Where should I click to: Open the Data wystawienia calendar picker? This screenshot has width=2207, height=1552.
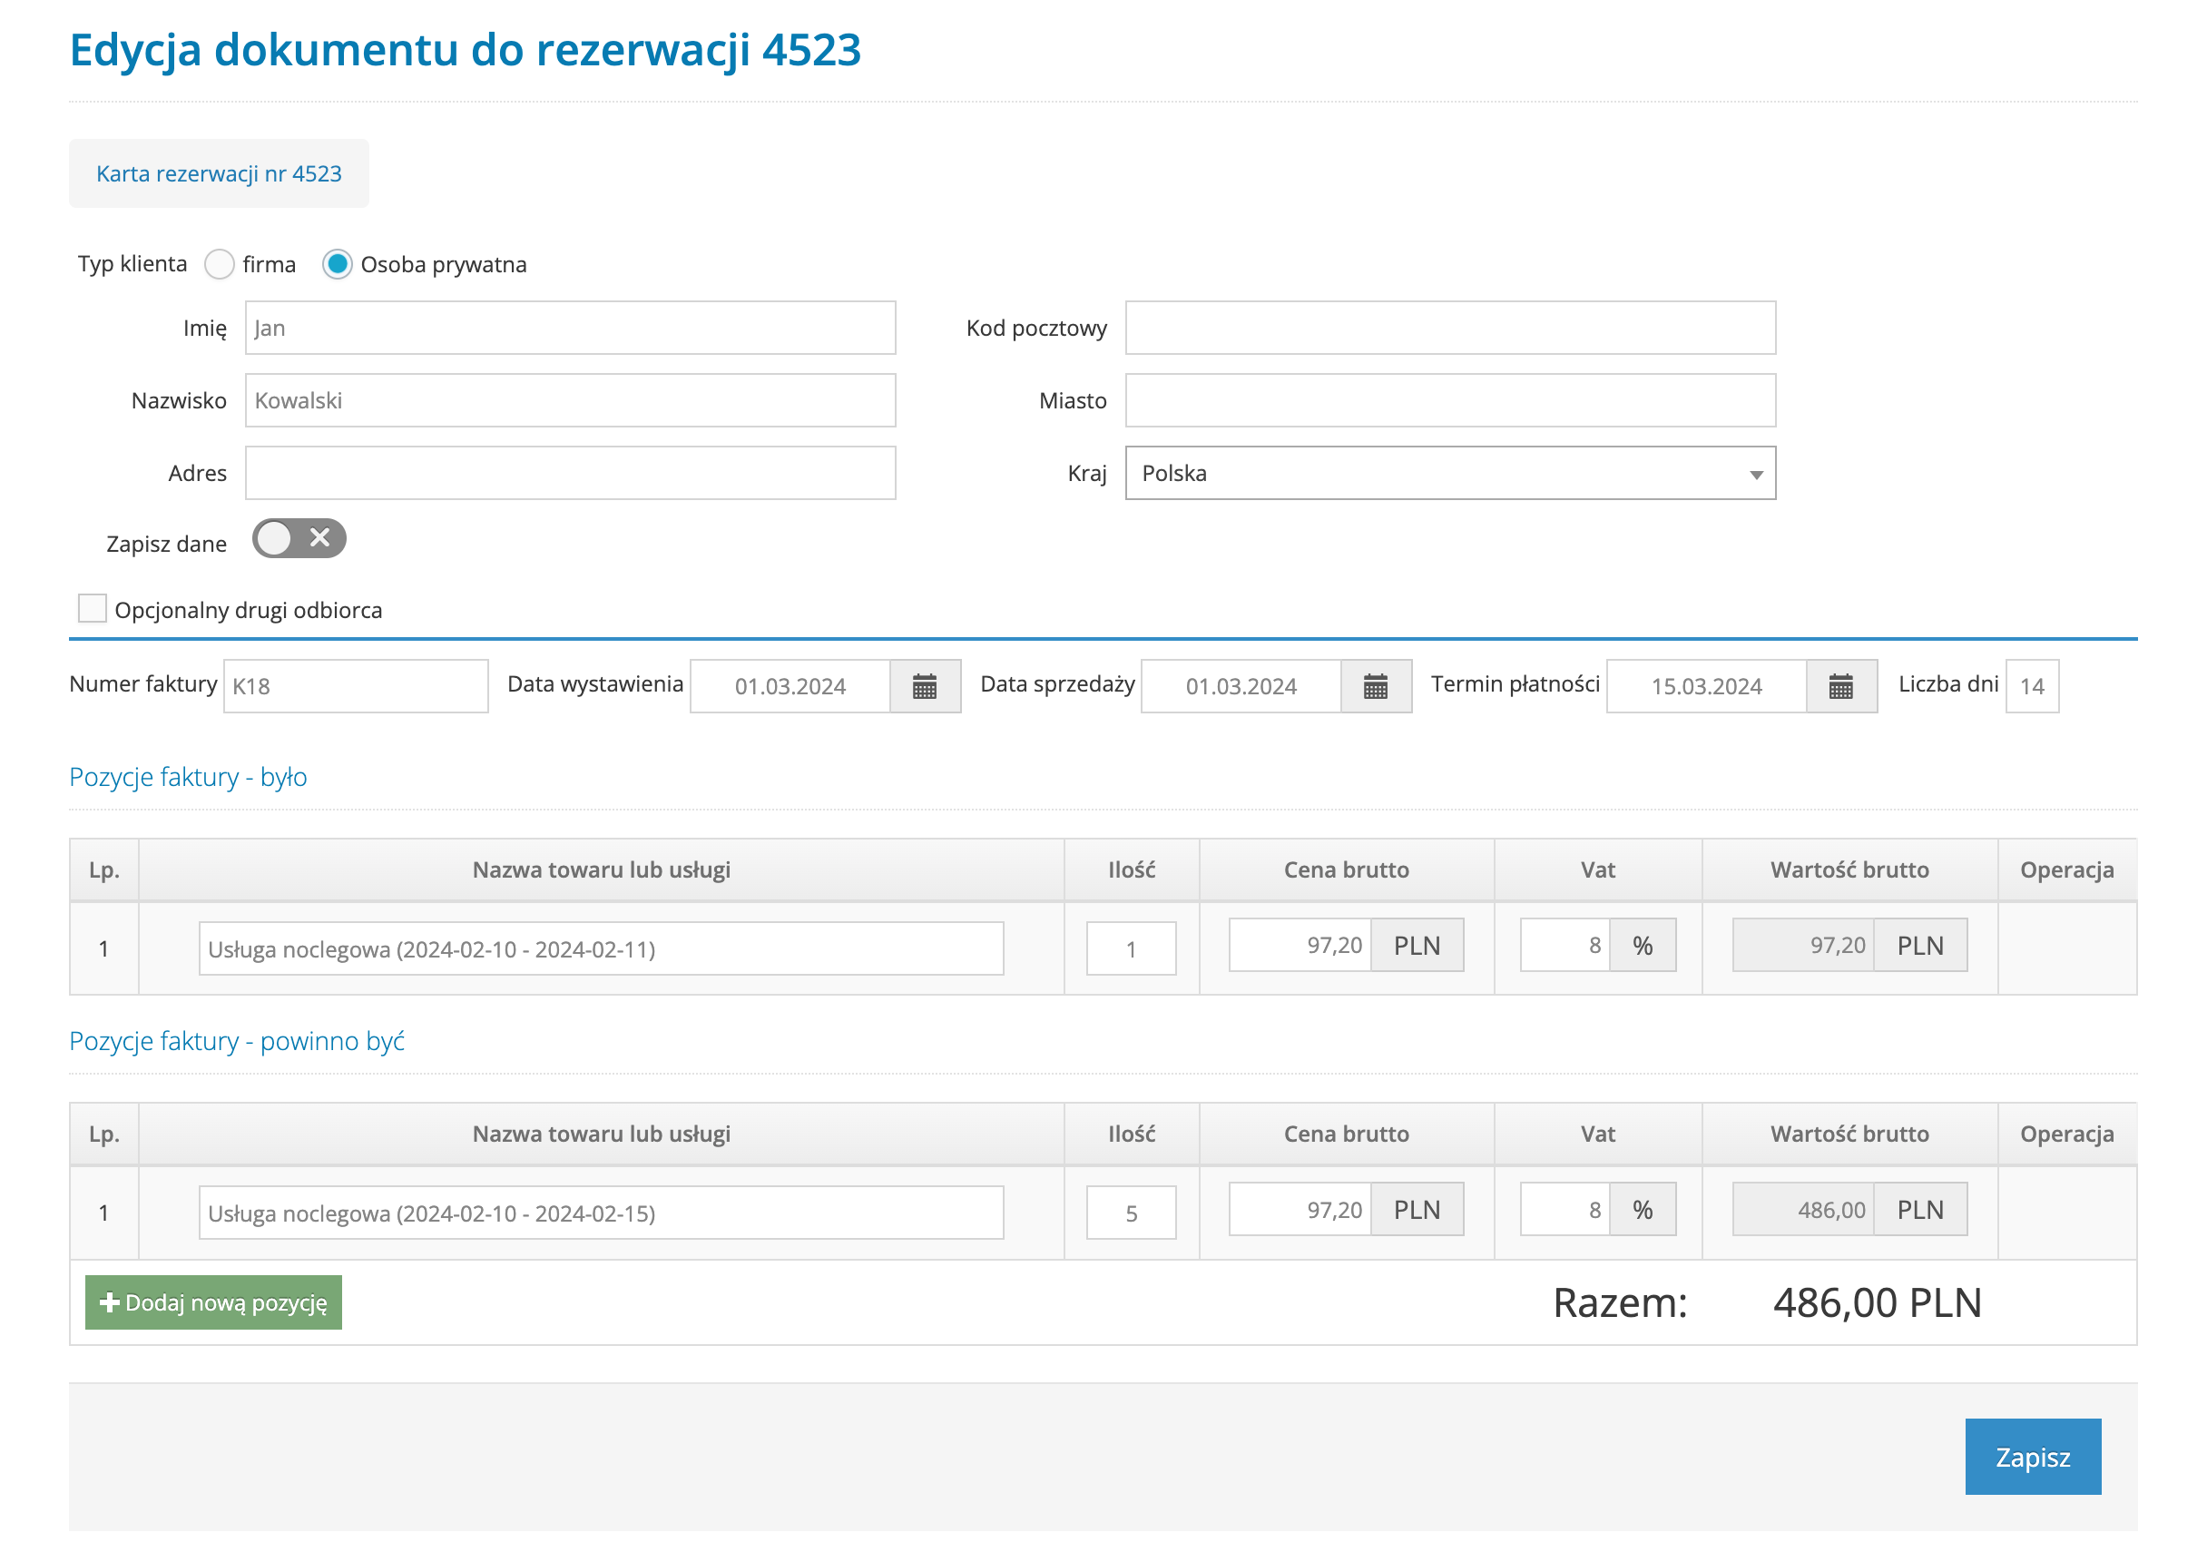tap(924, 686)
